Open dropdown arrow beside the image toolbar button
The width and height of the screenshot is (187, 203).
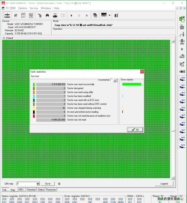109,15
